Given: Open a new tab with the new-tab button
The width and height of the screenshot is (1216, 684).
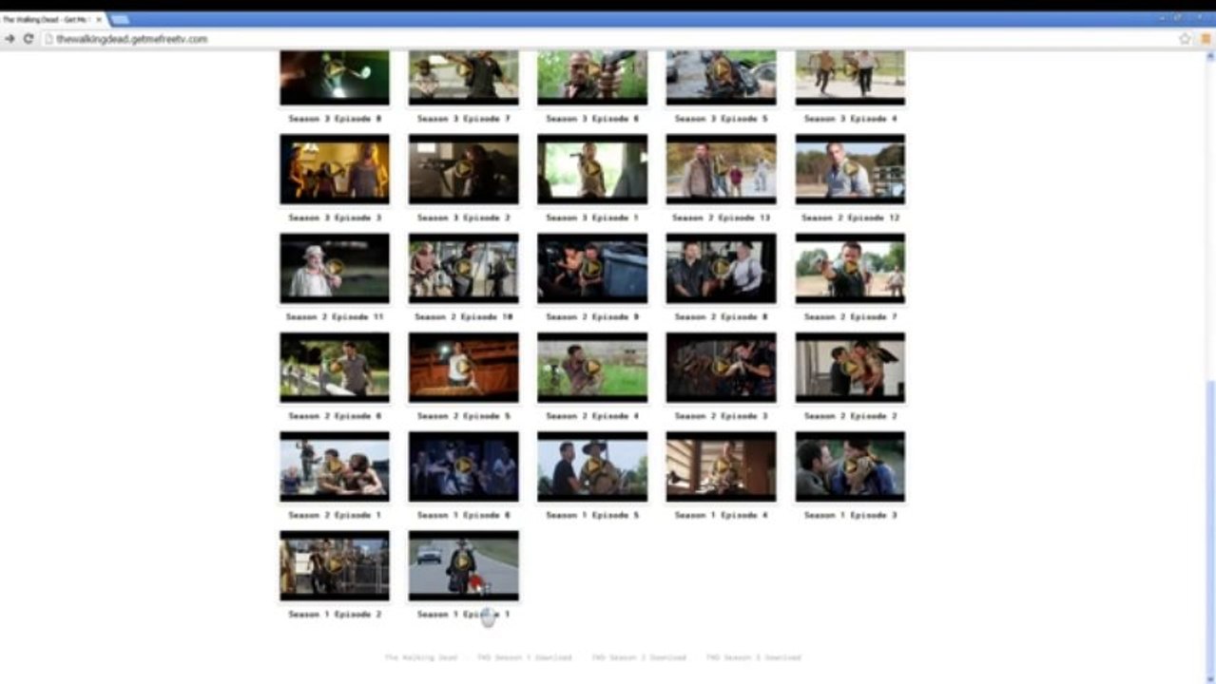Looking at the screenshot, I should tap(120, 19).
